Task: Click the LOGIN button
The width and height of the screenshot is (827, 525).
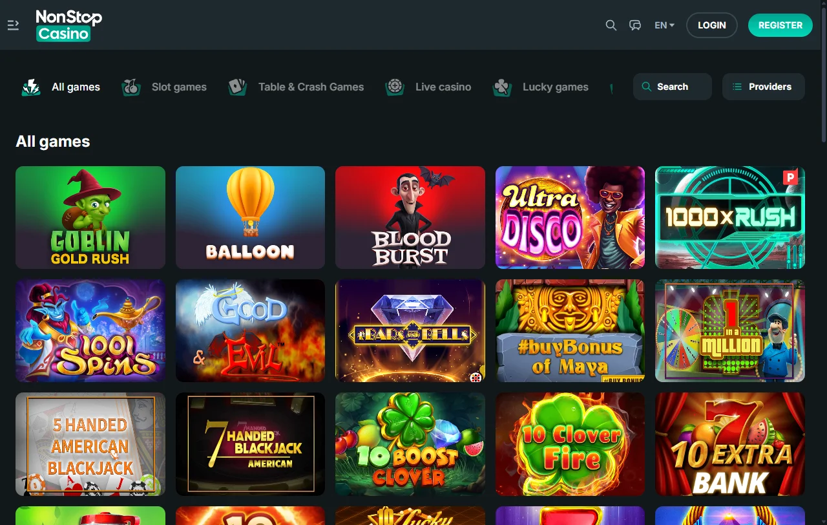Action: pyautogui.click(x=712, y=25)
